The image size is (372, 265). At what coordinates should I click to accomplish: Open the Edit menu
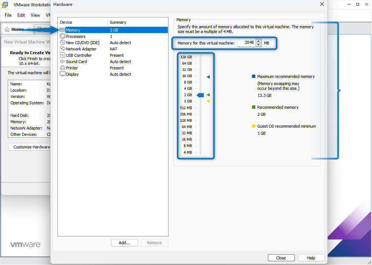point(21,15)
